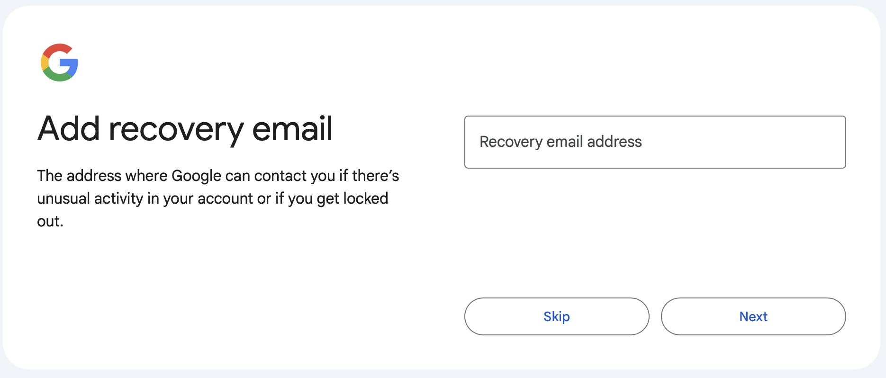Choose Skip to bypass recovery email

pyautogui.click(x=556, y=316)
